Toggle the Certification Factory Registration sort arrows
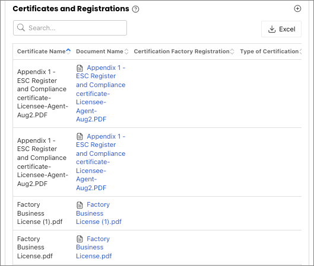This screenshot has height=266, width=314. pos(232,52)
